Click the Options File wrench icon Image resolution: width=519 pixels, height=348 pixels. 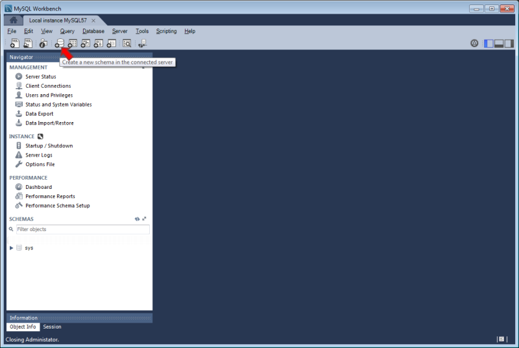(19, 164)
